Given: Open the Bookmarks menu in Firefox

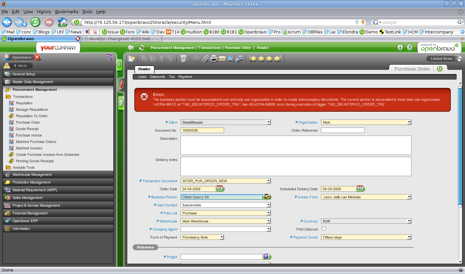Looking at the screenshot, I should 67,12.
